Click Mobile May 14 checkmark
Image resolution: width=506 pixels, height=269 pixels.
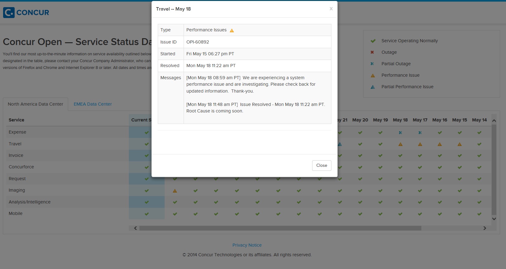(479, 214)
